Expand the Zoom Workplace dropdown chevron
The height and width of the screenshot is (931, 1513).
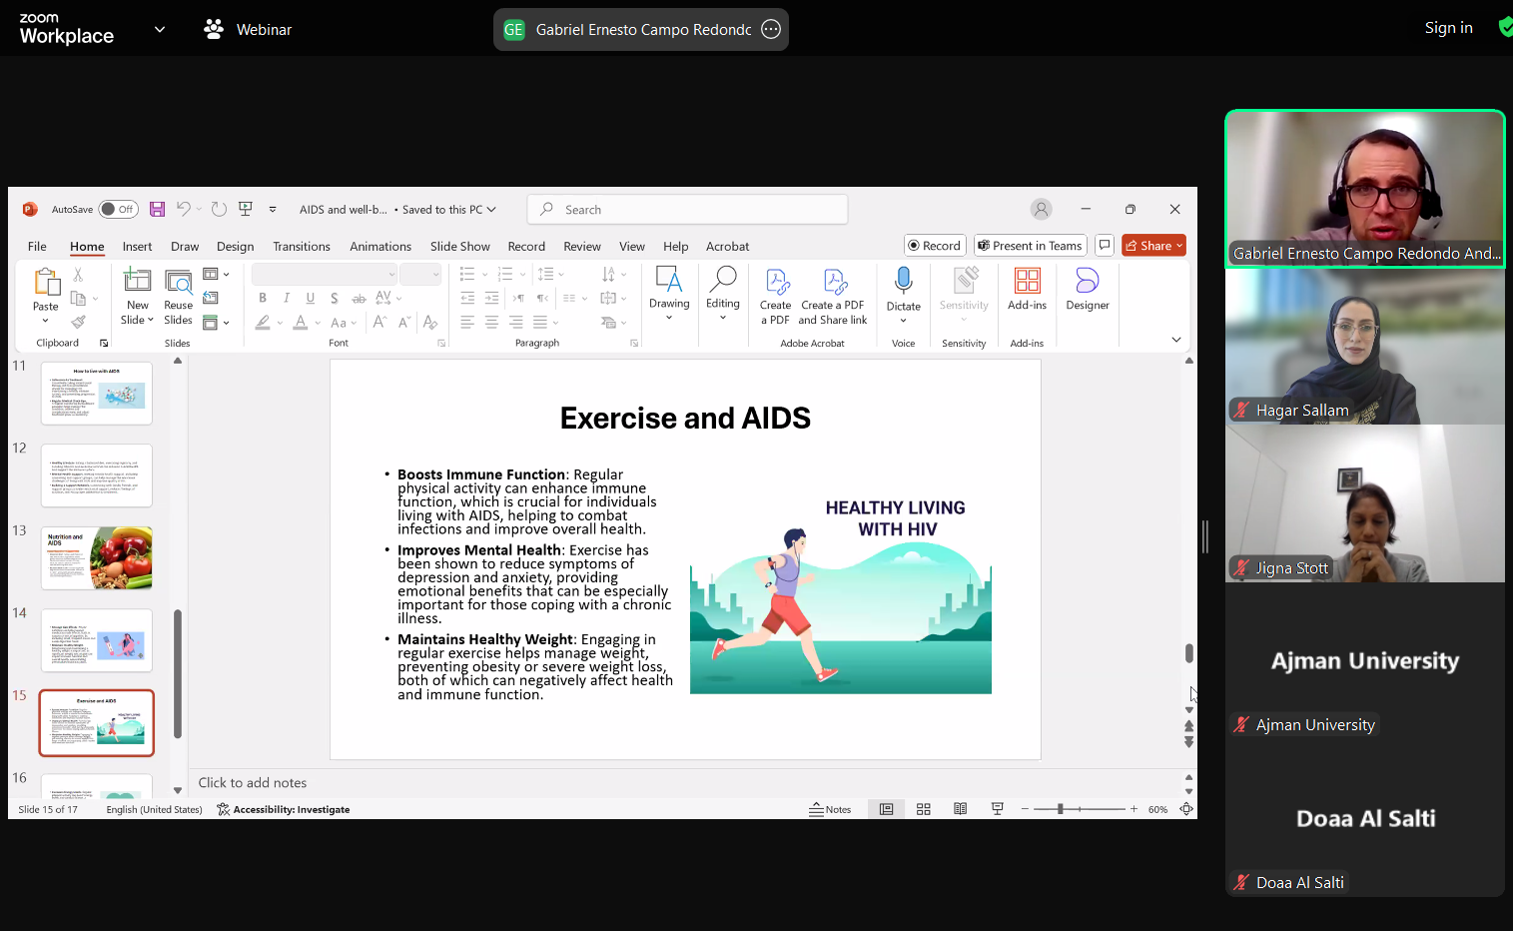click(x=160, y=30)
